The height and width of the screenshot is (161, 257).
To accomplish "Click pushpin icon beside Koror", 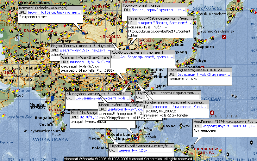I will click(x=181, y=125).
